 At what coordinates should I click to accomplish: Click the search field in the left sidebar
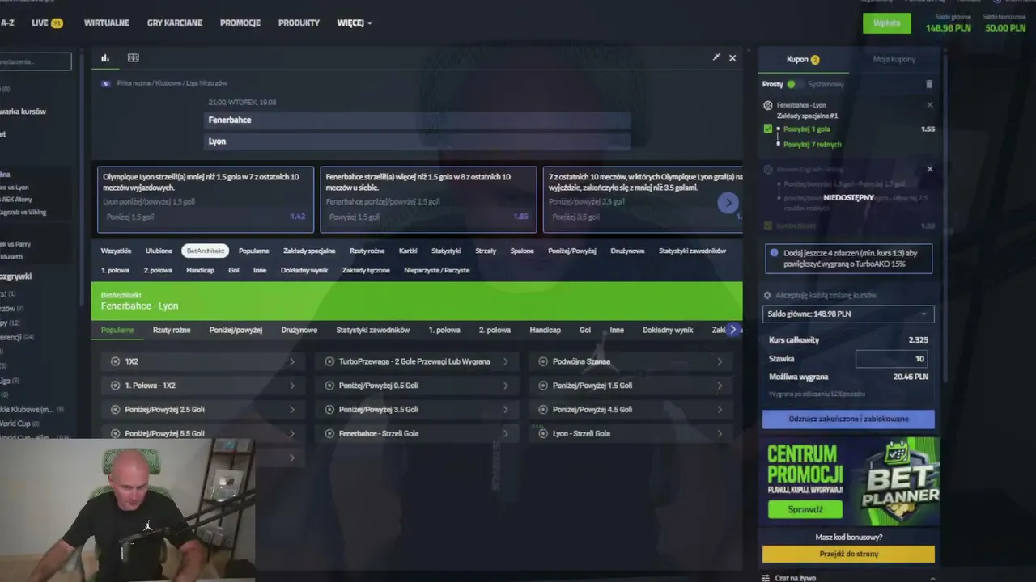click(x=36, y=61)
